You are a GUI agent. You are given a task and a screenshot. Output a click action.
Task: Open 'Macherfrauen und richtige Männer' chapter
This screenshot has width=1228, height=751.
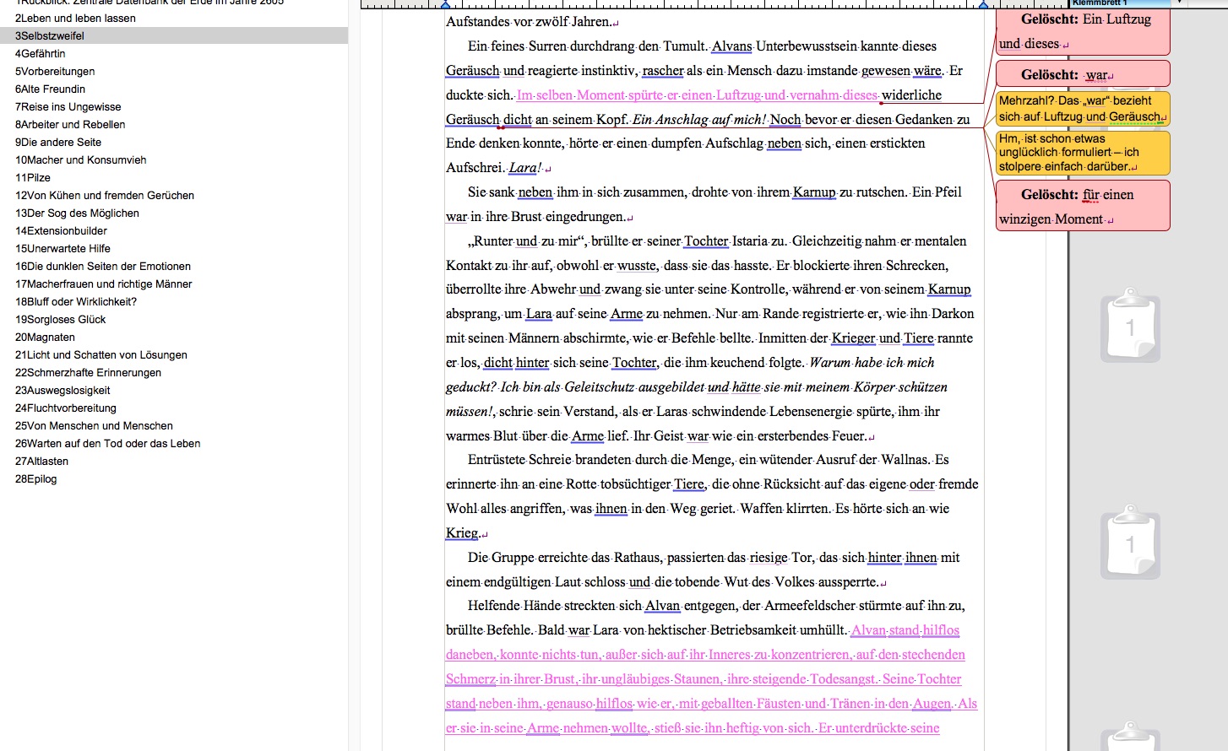[173, 284]
